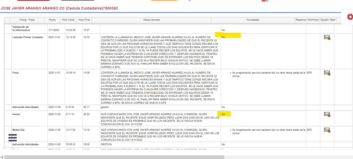Viewport: 353px width, 159px height.
Task: Click 'No' novedad in Validación row
Action: tap(223, 30)
